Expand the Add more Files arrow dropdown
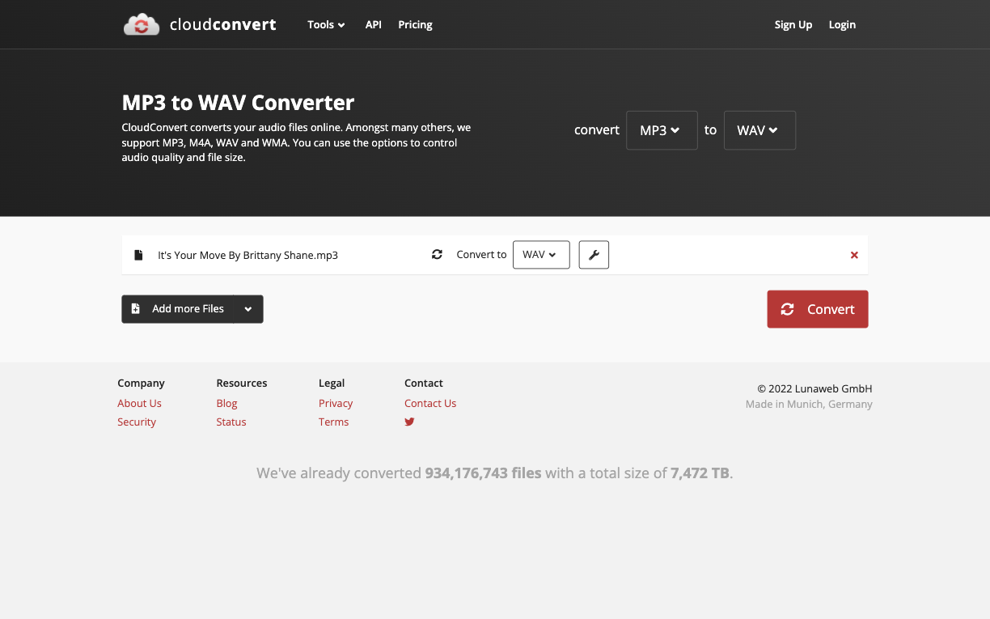 tap(248, 309)
